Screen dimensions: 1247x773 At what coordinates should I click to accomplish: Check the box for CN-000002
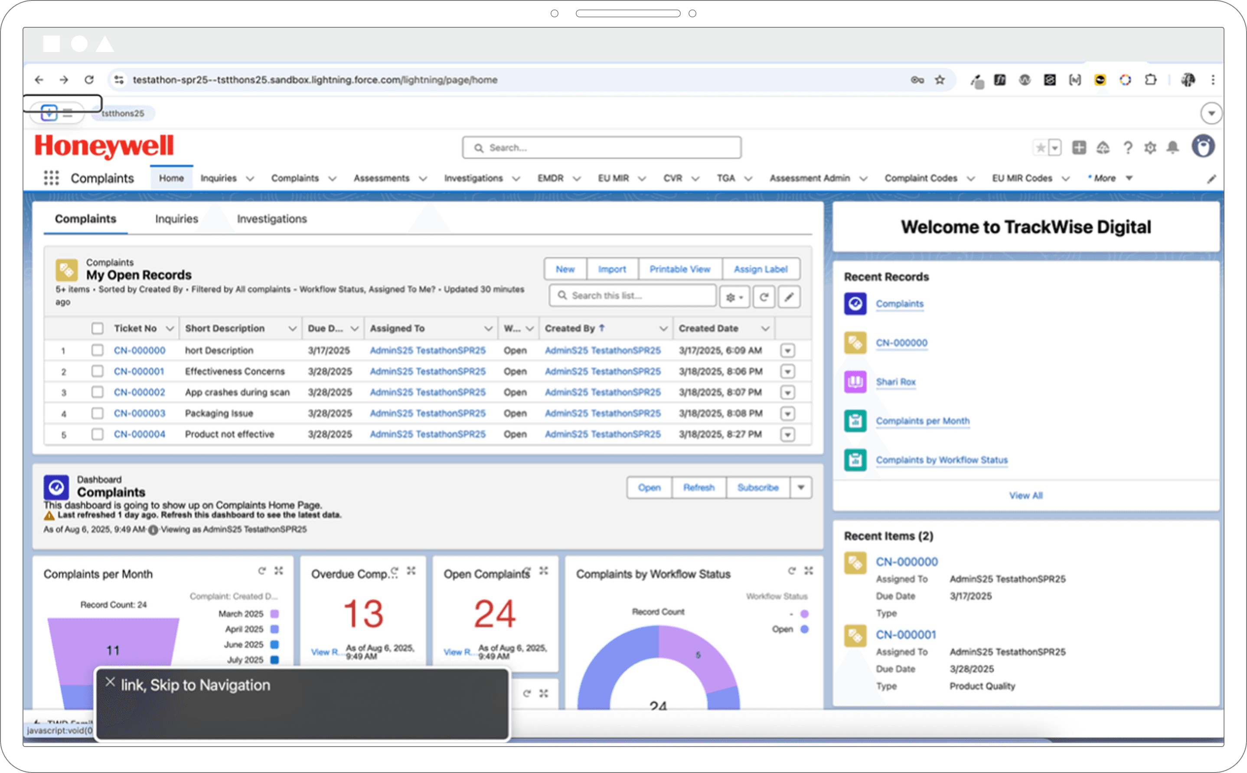pos(97,392)
